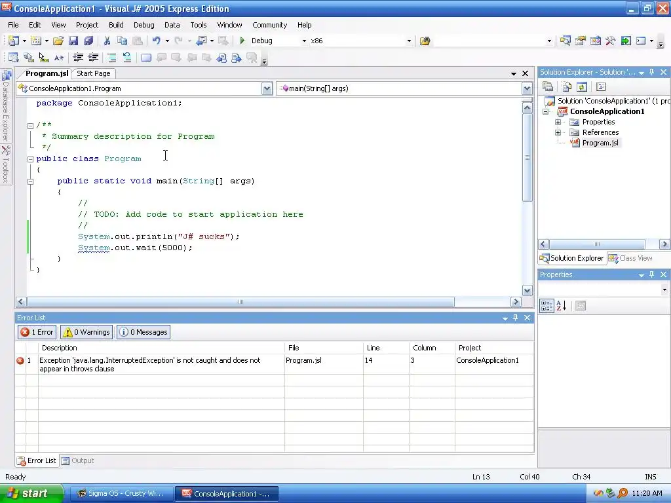This screenshot has width=671, height=503.
Task: Open the main(String[] args) member dropdown
Action: coord(527,88)
